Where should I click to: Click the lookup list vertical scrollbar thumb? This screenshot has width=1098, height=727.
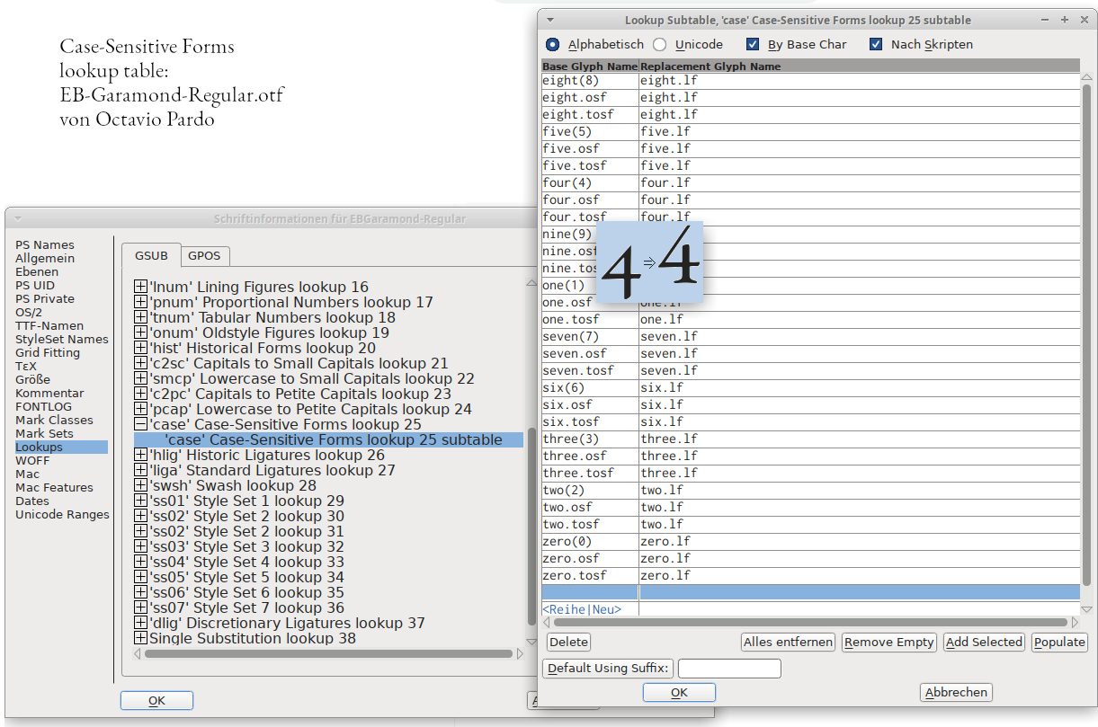[x=531, y=526]
